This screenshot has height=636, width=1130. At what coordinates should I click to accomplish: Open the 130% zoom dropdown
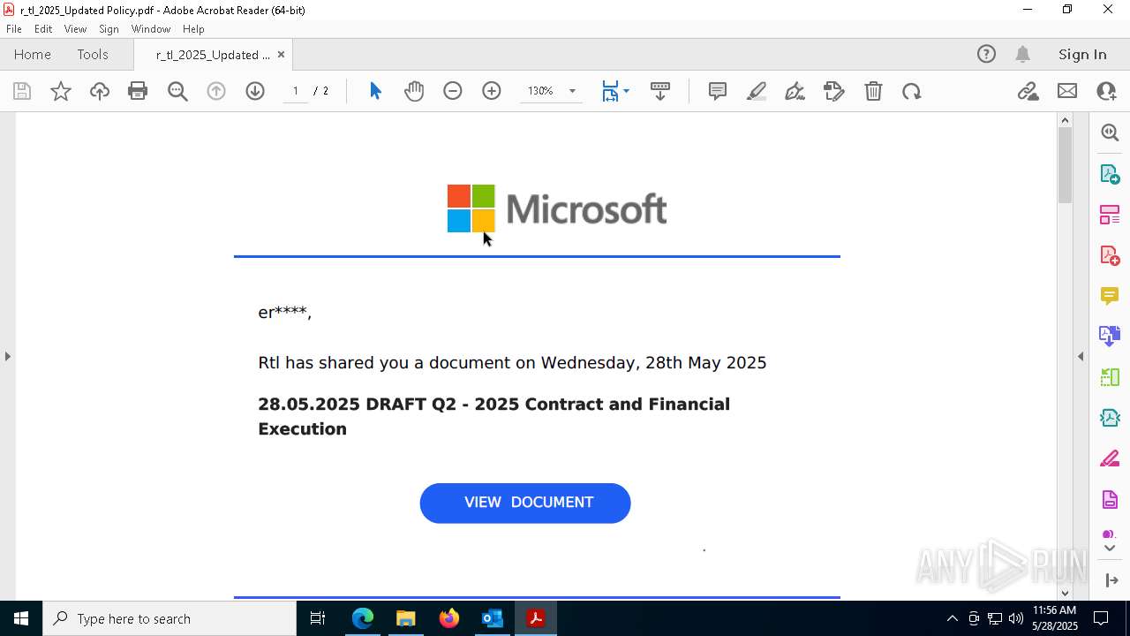[x=572, y=91]
